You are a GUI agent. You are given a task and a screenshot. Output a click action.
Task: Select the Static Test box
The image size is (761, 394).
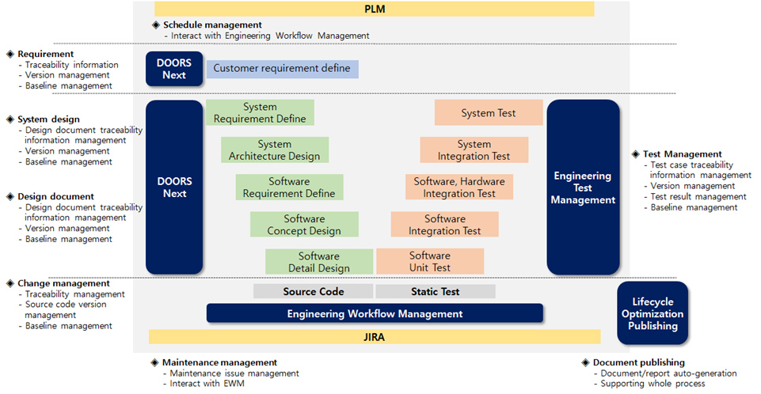tap(436, 291)
